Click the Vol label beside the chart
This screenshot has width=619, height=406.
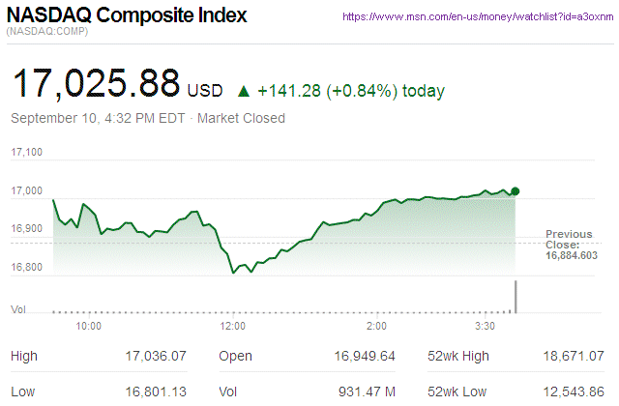point(18,308)
